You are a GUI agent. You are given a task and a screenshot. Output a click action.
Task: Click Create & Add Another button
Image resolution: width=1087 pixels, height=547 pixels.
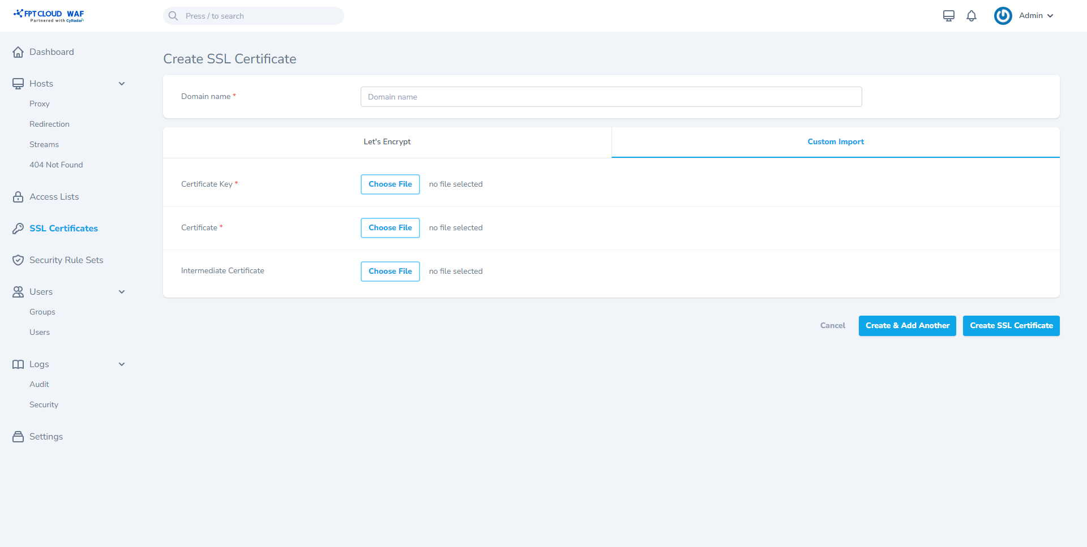(907, 326)
